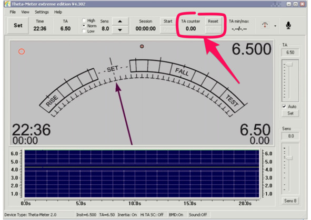Viewport: 311px width, 220px height.
Task: Open the File menu
Action: point(13,12)
